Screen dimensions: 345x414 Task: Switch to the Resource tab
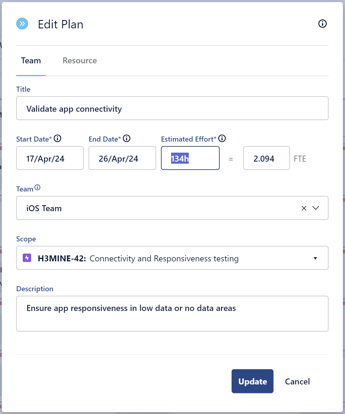click(80, 61)
